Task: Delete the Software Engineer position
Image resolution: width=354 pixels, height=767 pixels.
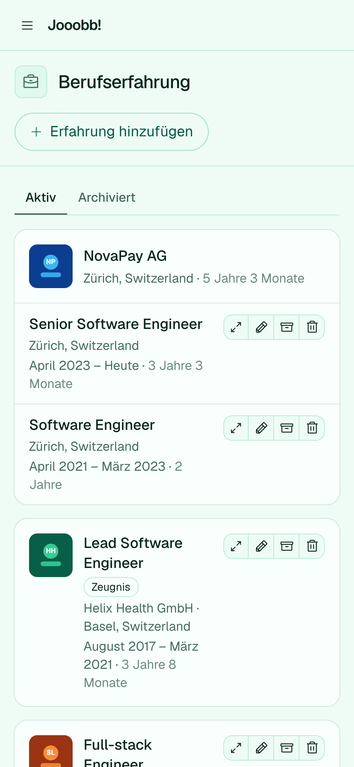Action: [312, 428]
